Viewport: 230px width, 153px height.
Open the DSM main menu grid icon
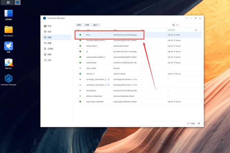click(8, 3)
